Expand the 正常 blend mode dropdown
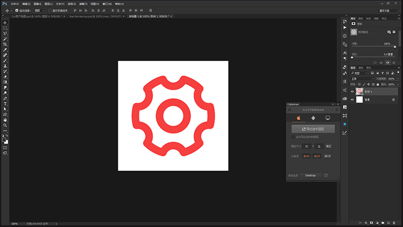Screen dimensions: 403x227 pyautogui.click(x=362, y=79)
